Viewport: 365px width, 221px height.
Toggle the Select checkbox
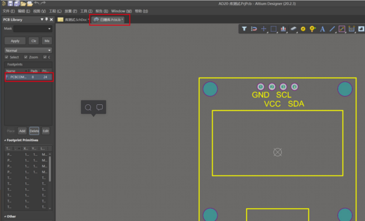tap(7, 57)
